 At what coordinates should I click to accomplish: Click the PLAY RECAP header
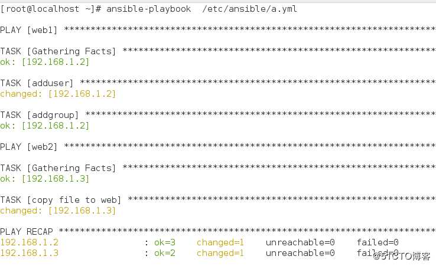tap(27, 232)
